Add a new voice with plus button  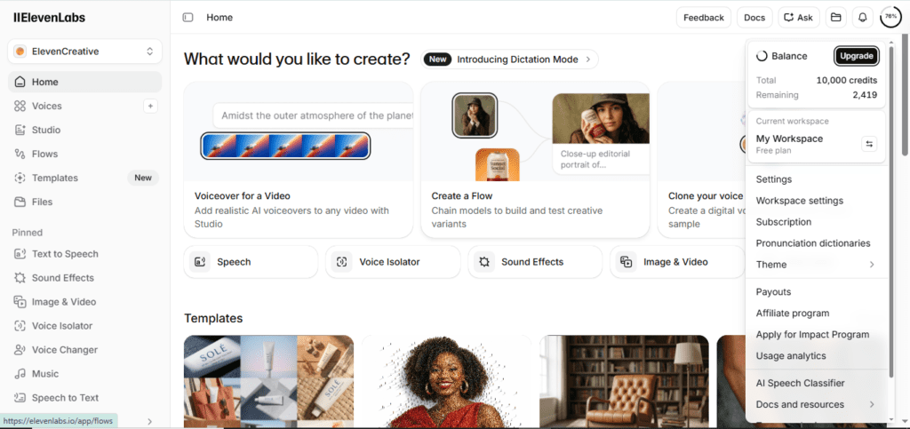pyautogui.click(x=150, y=106)
